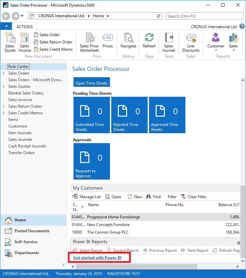Open the Items list
Viewport: 246px width, 278px height.
coord(13,120)
